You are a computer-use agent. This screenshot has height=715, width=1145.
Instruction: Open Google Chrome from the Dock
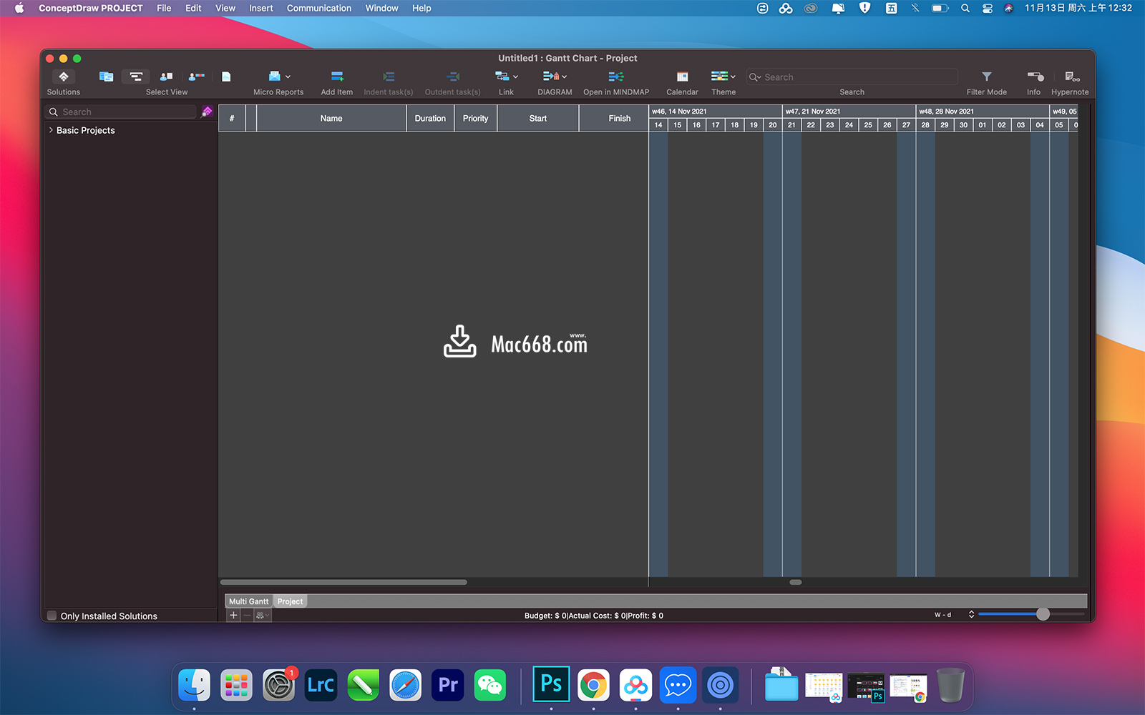(x=593, y=685)
